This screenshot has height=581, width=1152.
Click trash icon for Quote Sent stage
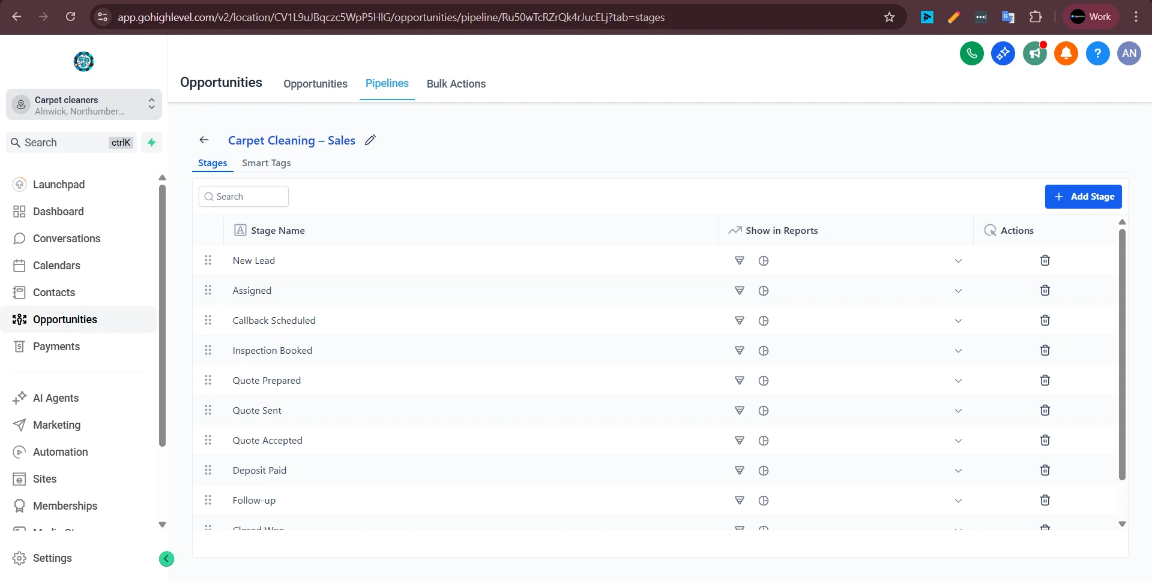click(x=1045, y=410)
